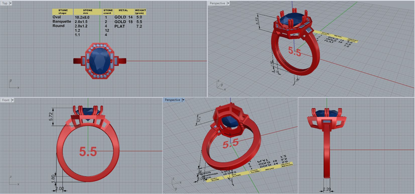Viewport: 415px width, 194px height.
Task: Open the lower Perspective viewport menu arrow
Action: click(x=183, y=100)
